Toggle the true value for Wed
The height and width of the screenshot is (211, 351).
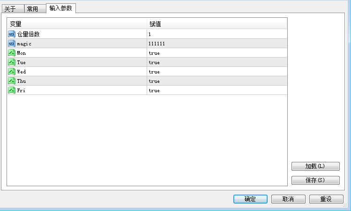pyautogui.click(x=154, y=72)
